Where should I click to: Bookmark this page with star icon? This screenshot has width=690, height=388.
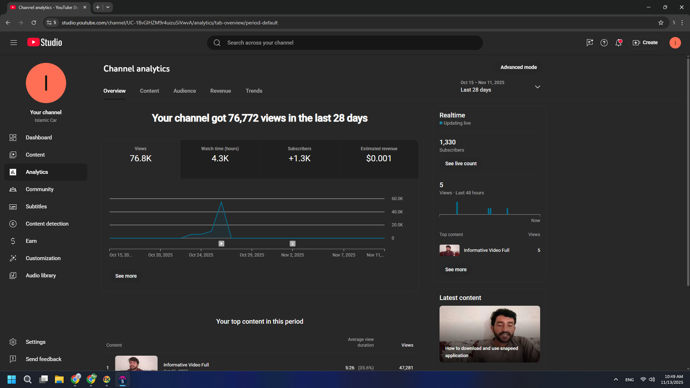(661, 23)
